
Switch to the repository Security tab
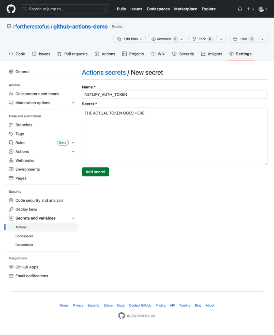183,54
